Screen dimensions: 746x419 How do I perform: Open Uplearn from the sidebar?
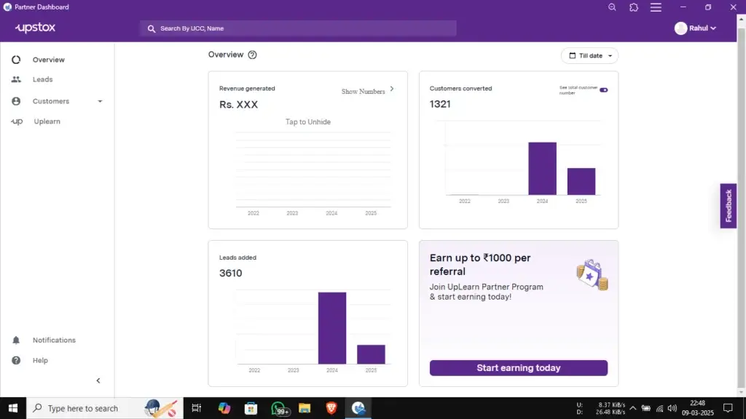tap(47, 121)
